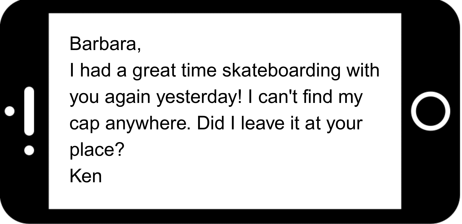
Task: Tap the small dot above the speaker
Action: point(10,111)
